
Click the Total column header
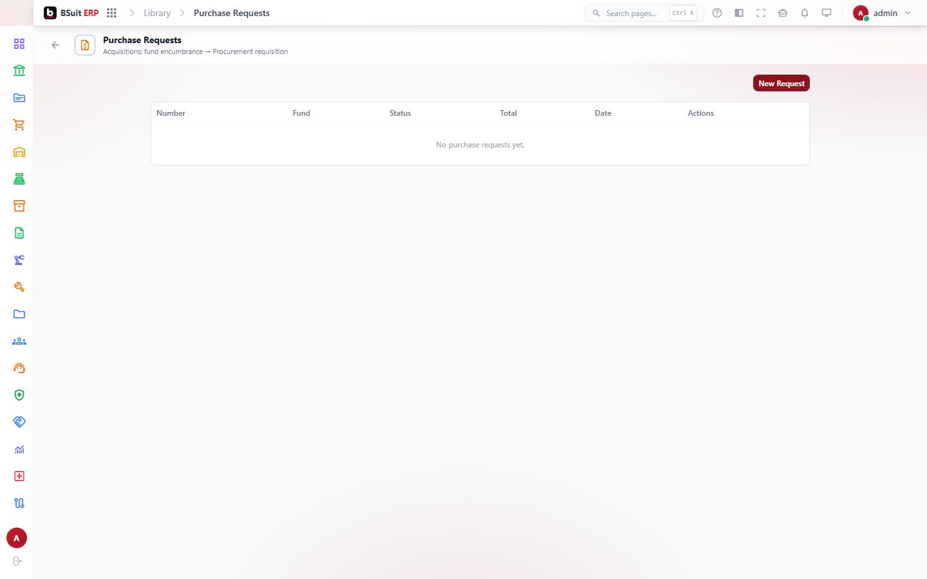[x=509, y=113]
